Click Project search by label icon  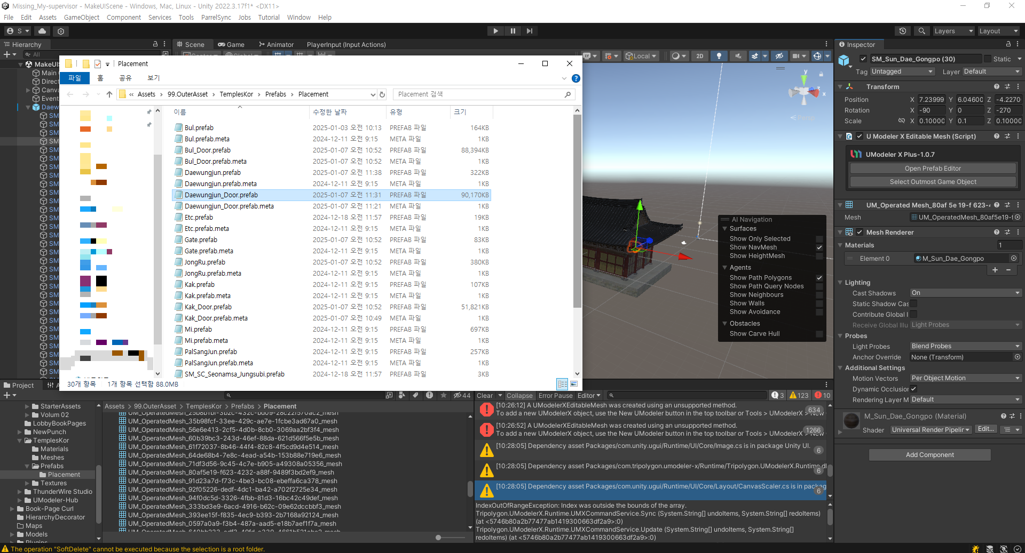(415, 395)
